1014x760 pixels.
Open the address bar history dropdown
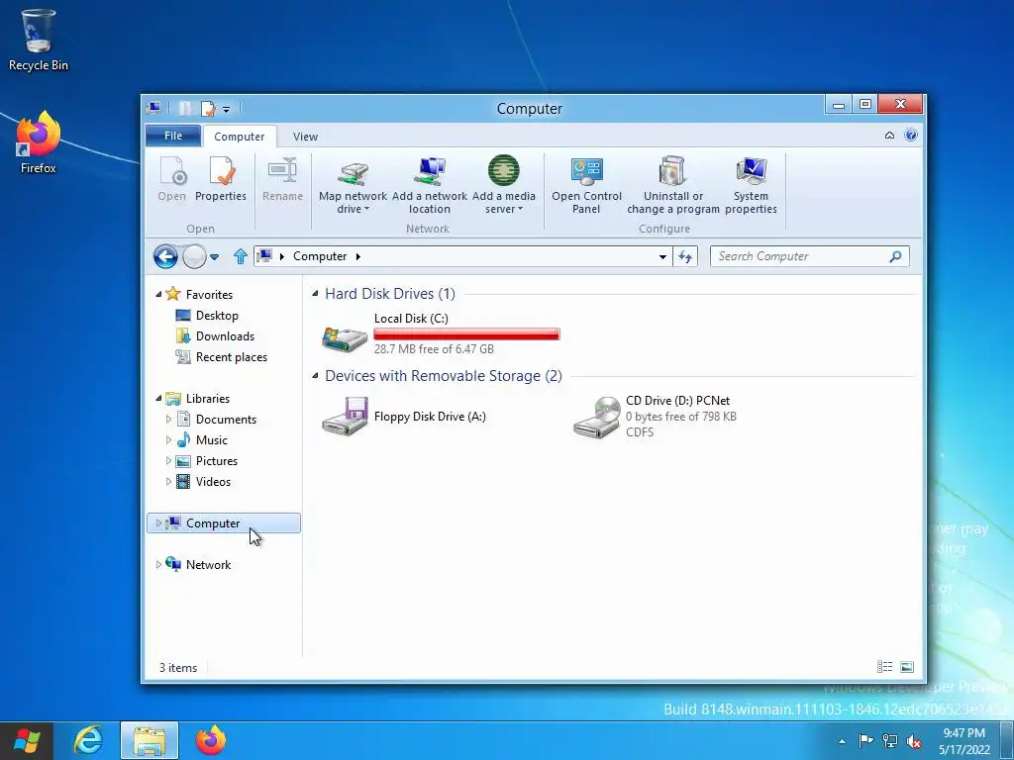click(x=662, y=256)
